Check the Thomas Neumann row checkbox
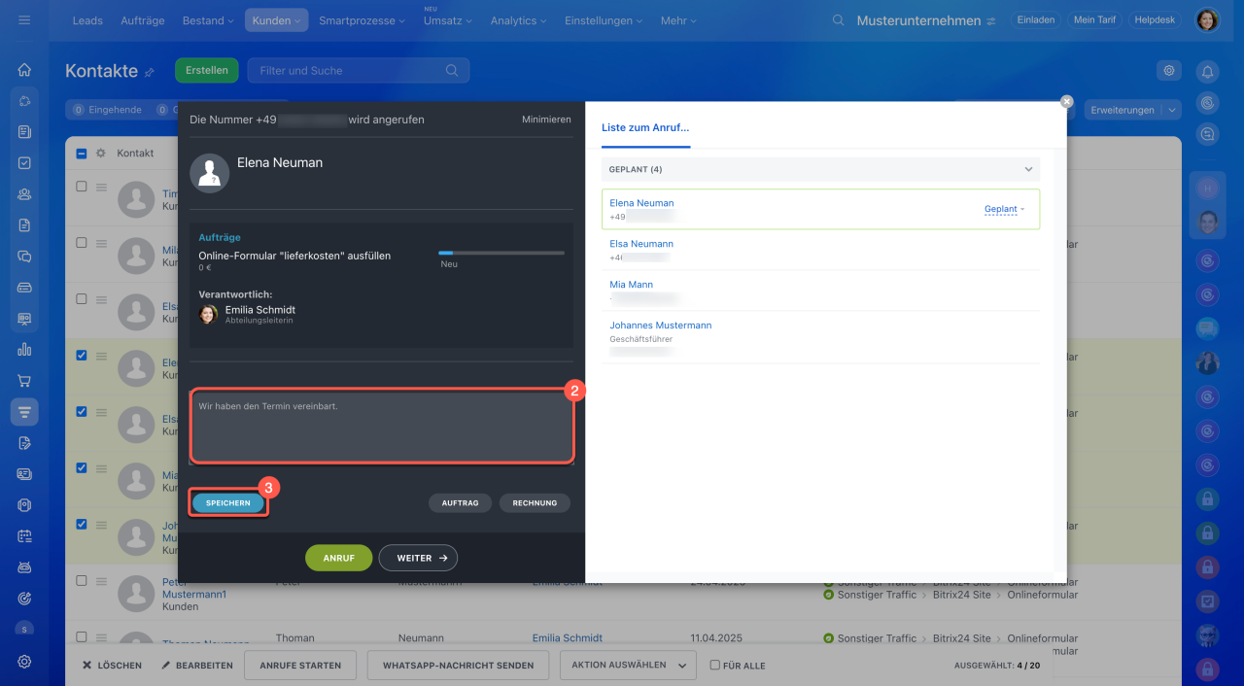 82,637
